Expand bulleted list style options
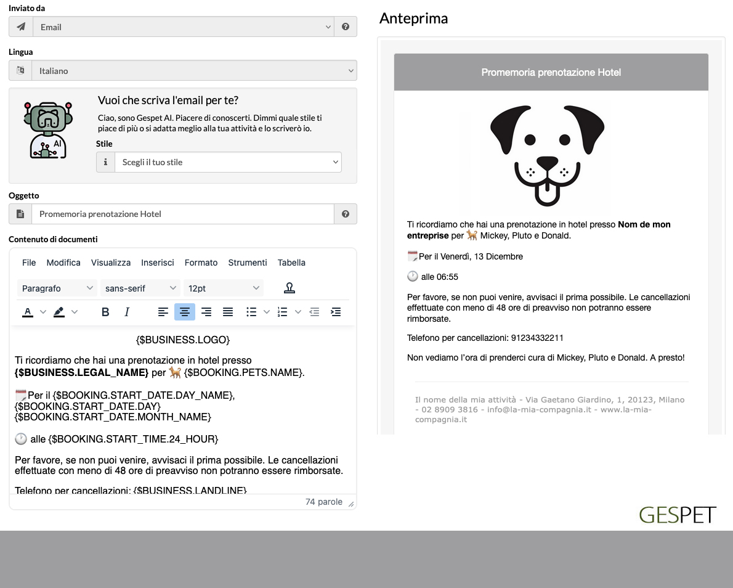The height and width of the screenshot is (588, 733). point(267,311)
